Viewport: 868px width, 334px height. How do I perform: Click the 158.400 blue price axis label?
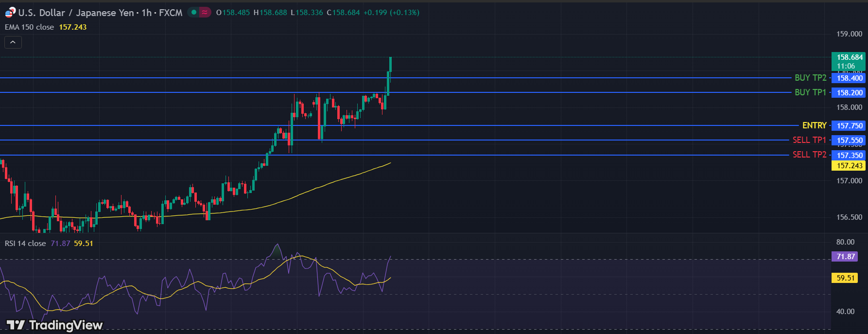[849, 78]
